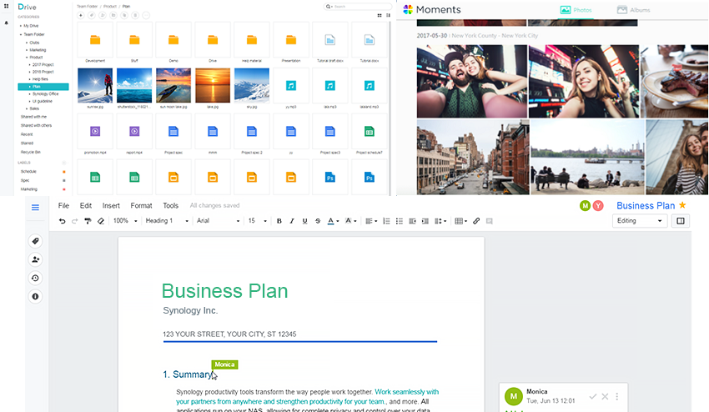Open the text alignment dropdown
Image resolution: width=709 pixels, height=412 pixels.
(x=371, y=221)
